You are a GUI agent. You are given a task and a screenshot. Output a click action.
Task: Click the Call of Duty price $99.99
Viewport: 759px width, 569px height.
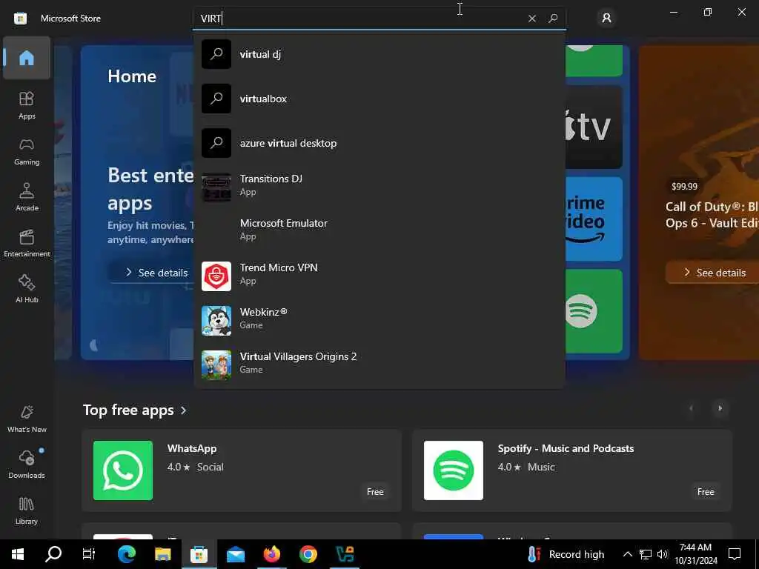(684, 186)
